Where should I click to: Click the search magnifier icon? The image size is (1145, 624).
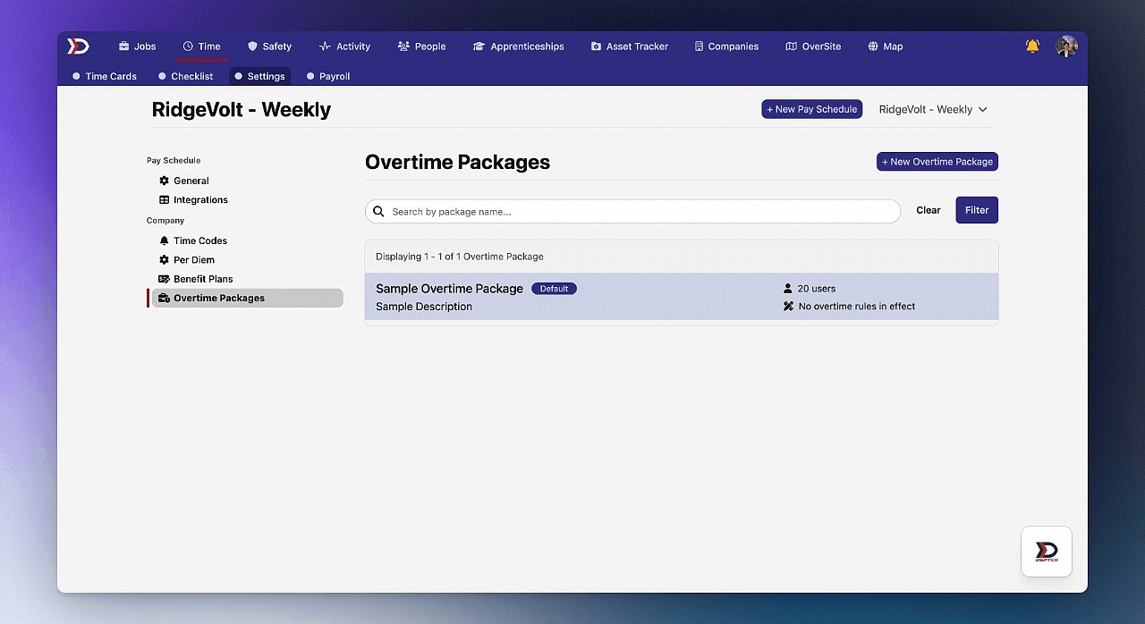tap(378, 212)
